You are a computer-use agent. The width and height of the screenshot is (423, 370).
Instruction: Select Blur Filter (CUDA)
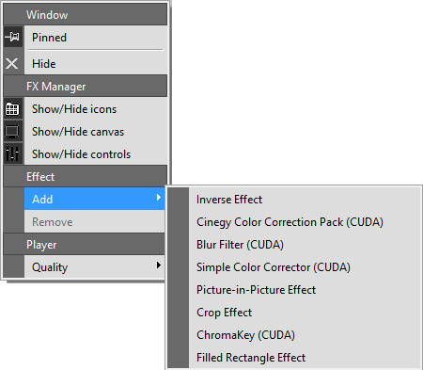click(305, 245)
